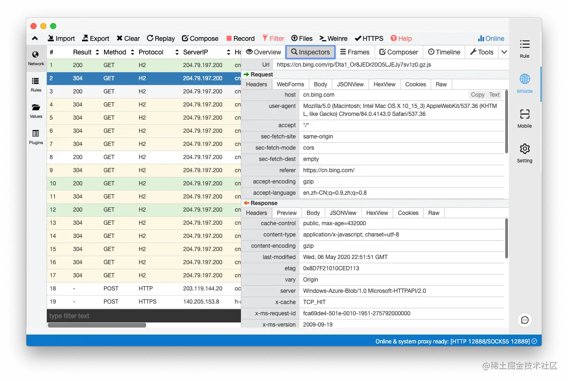
Task: Replay the selected request
Action: pyautogui.click(x=161, y=38)
